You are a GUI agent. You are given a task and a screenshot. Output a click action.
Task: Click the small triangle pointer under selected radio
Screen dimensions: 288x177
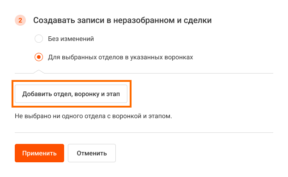click(39, 72)
